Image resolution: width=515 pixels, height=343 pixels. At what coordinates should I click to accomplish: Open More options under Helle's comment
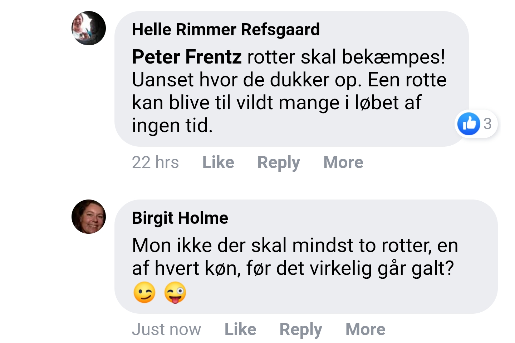tap(343, 162)
